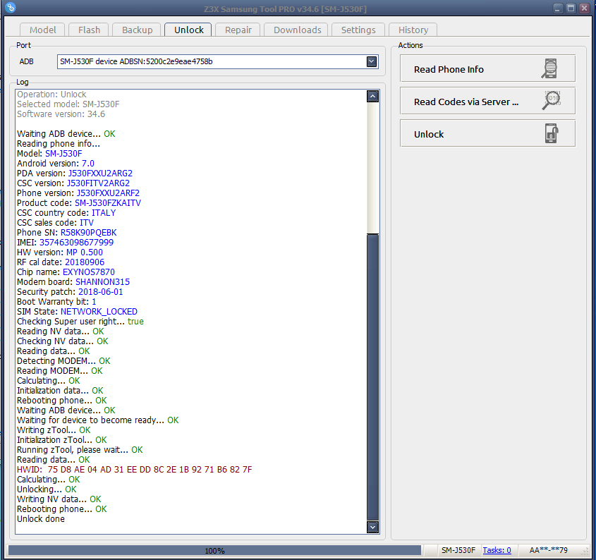This screenshot has height=560, width=596.
Task: Click the Software version: 34.6 line
Action: 61,114
